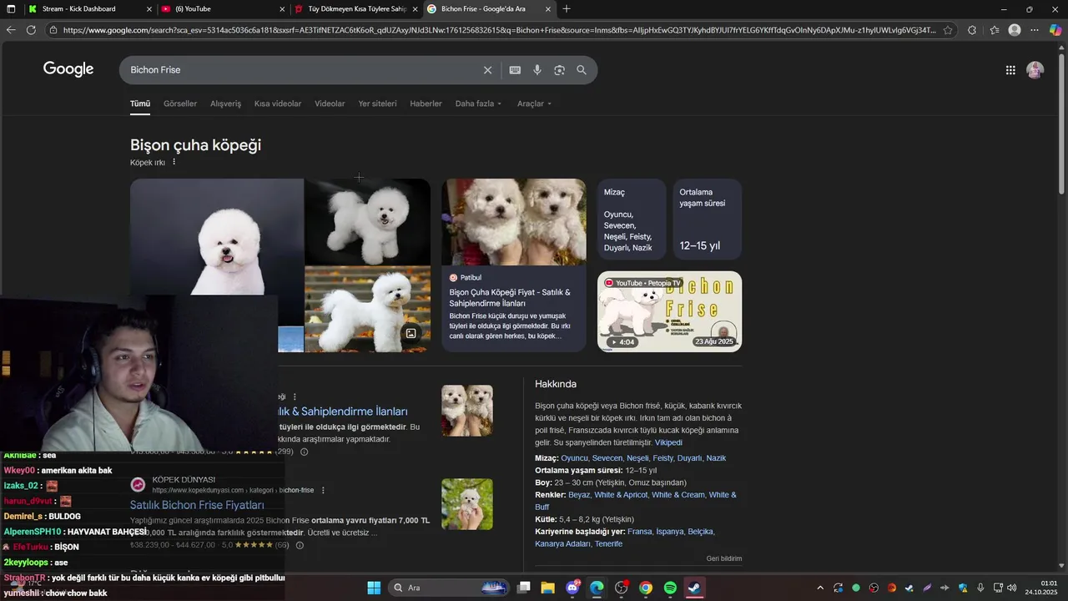Open the bichon on autumn leaves image
This screenshot has width=1068, height=601.
367,309
